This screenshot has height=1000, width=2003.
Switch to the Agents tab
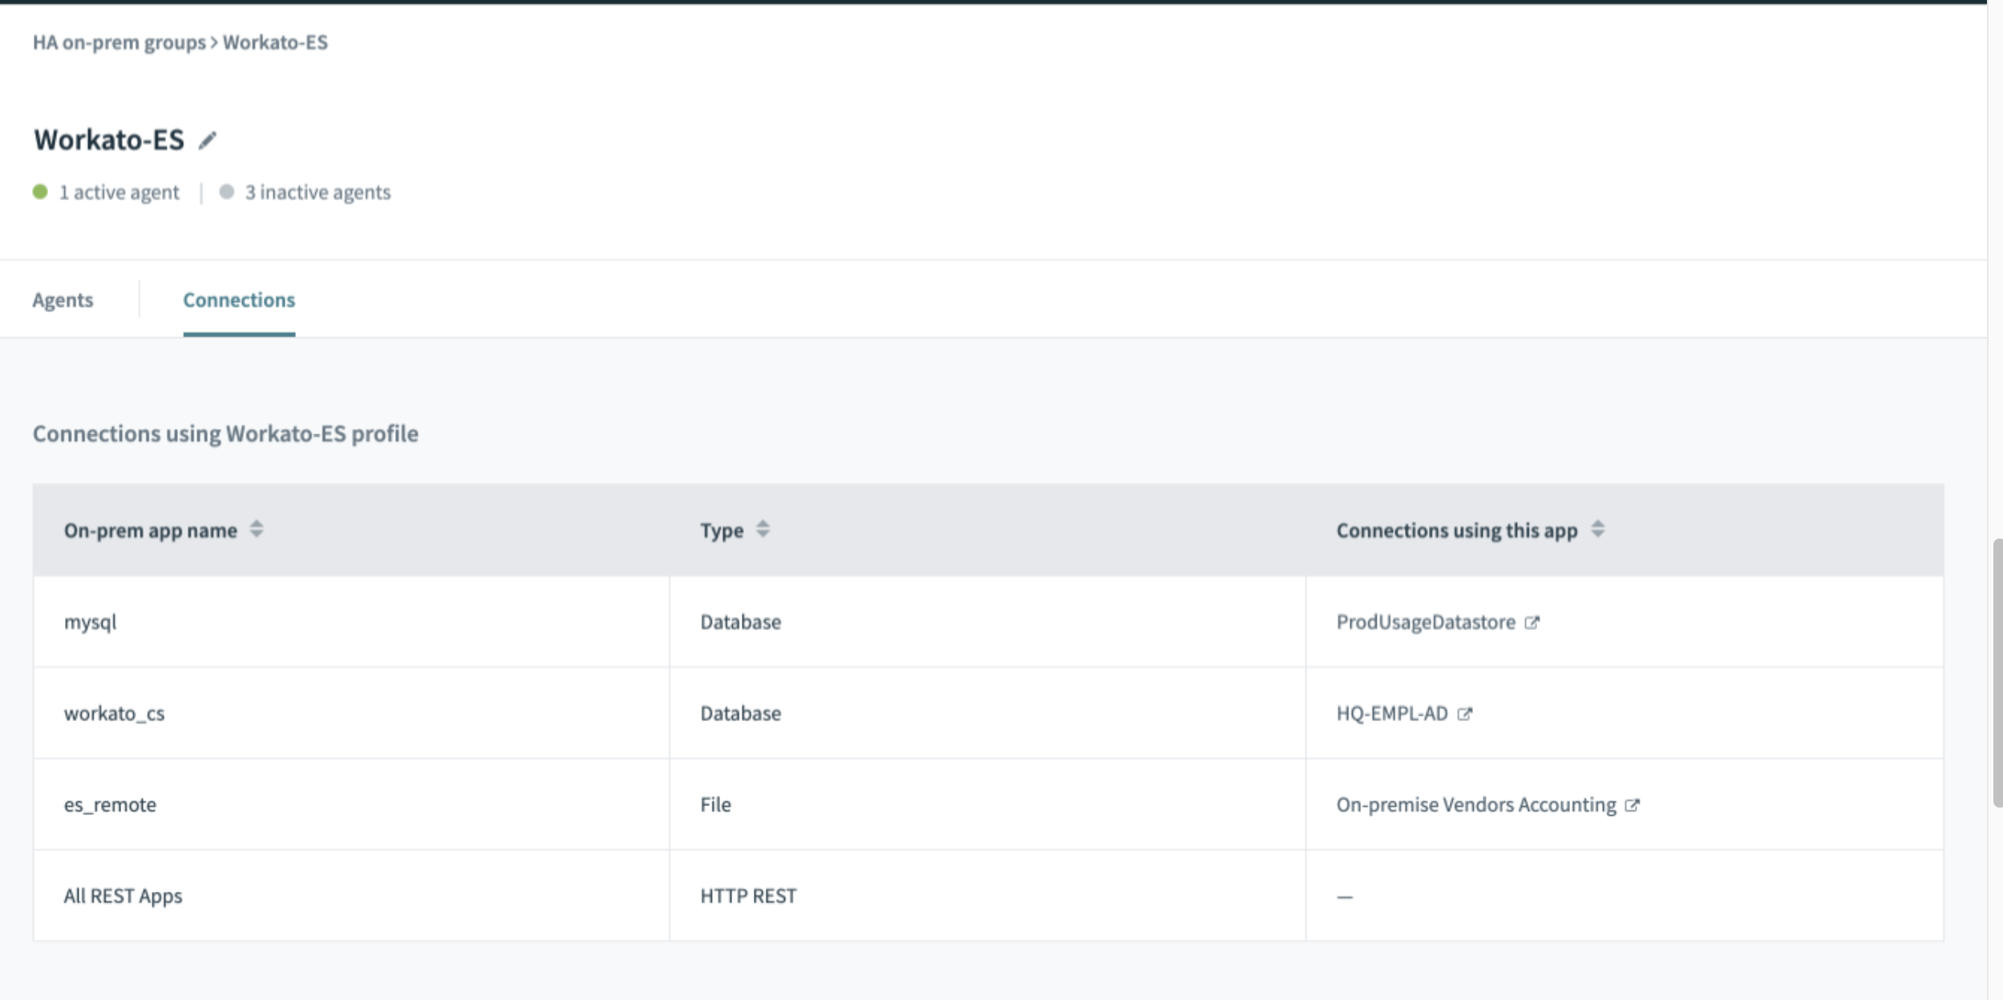coord(63,300)
